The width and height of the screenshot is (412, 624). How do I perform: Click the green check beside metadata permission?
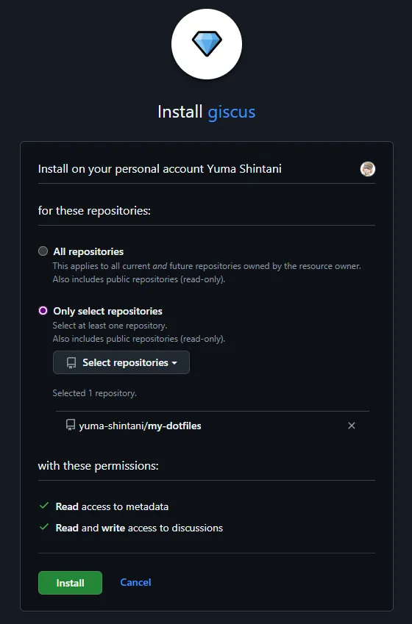coord(44,506)
